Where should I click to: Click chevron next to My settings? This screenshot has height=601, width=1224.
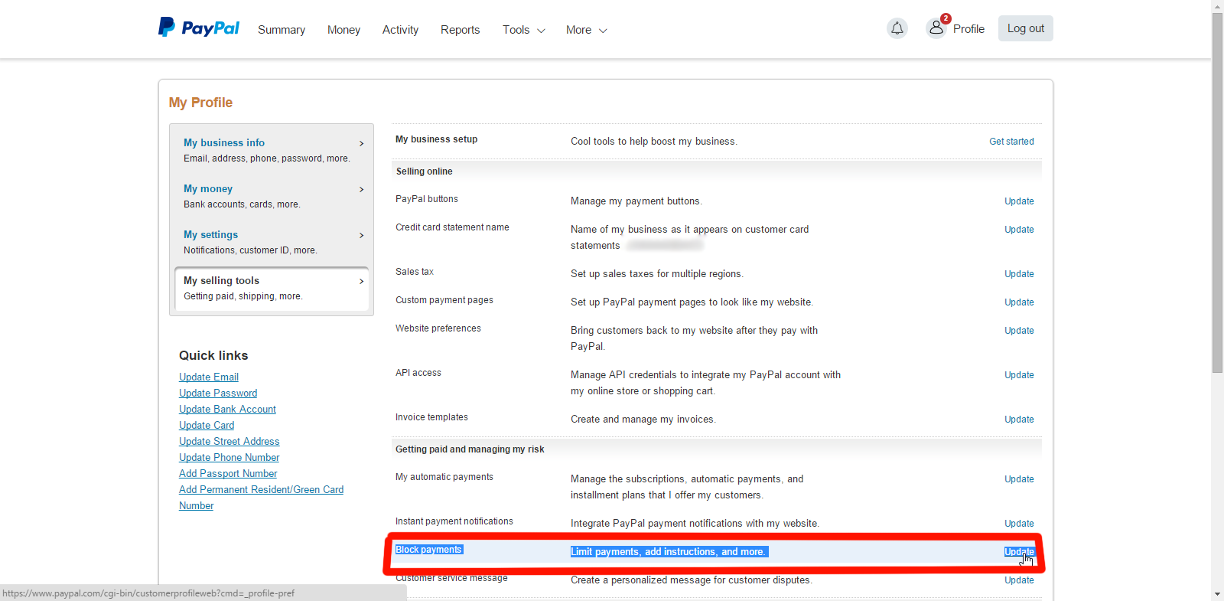(x=362, y=235)
